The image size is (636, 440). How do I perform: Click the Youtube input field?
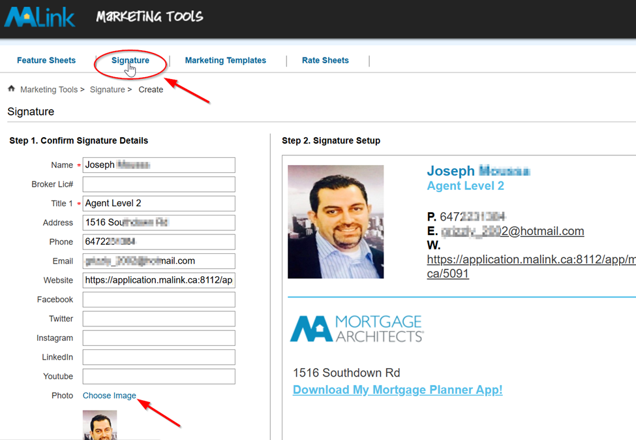click(159, 376)
